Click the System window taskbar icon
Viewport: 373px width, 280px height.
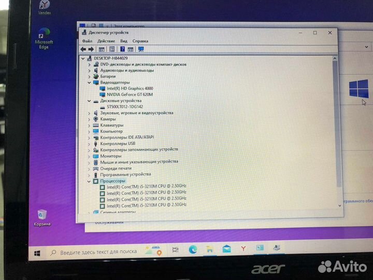click(260, 248)
